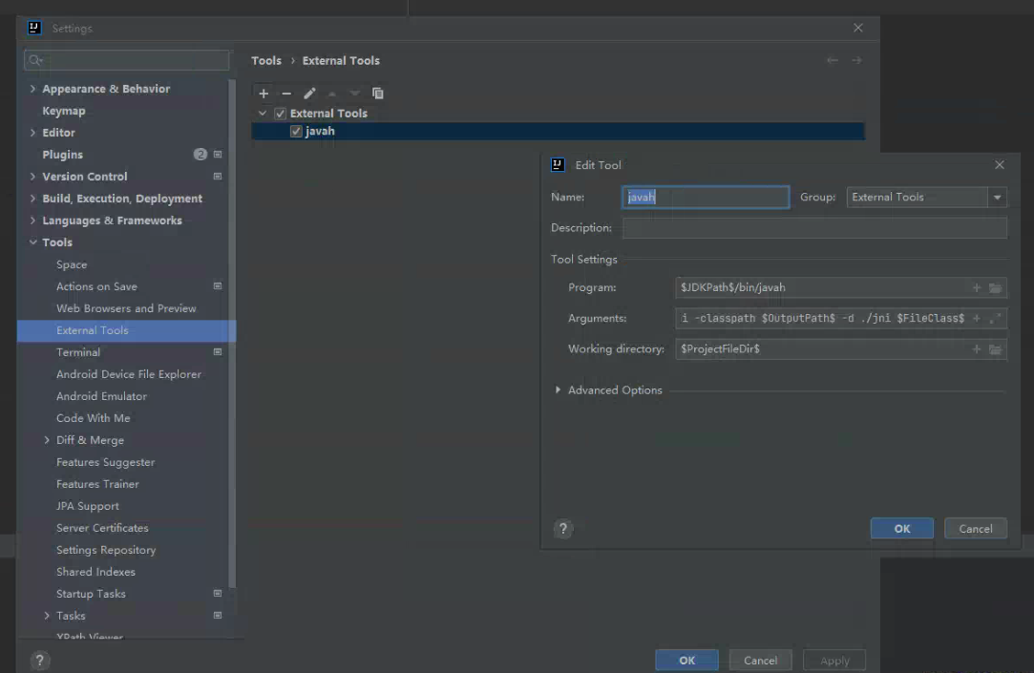Select Space under Tools
This screenshot has height=673, width=1034.
coord(72,264)
